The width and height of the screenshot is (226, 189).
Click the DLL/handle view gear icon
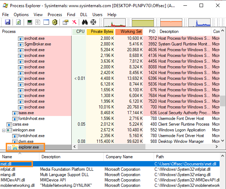(x=55, y=22)
